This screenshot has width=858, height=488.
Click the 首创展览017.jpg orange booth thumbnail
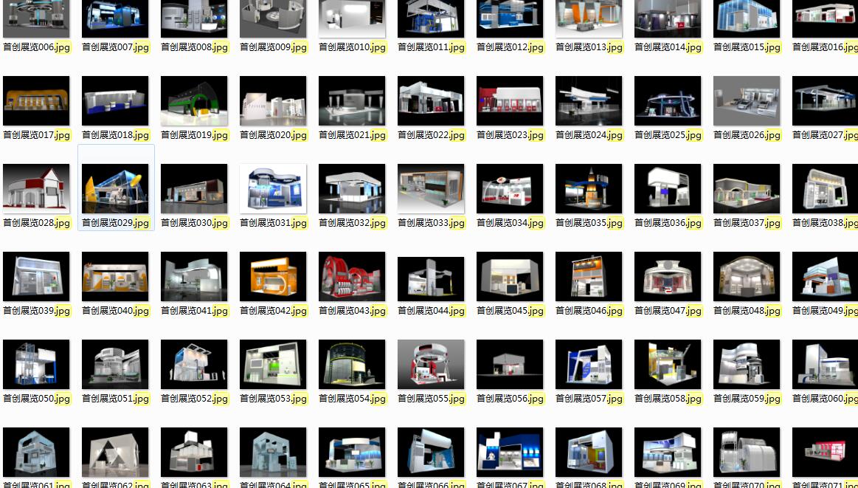tap(36, 100)
